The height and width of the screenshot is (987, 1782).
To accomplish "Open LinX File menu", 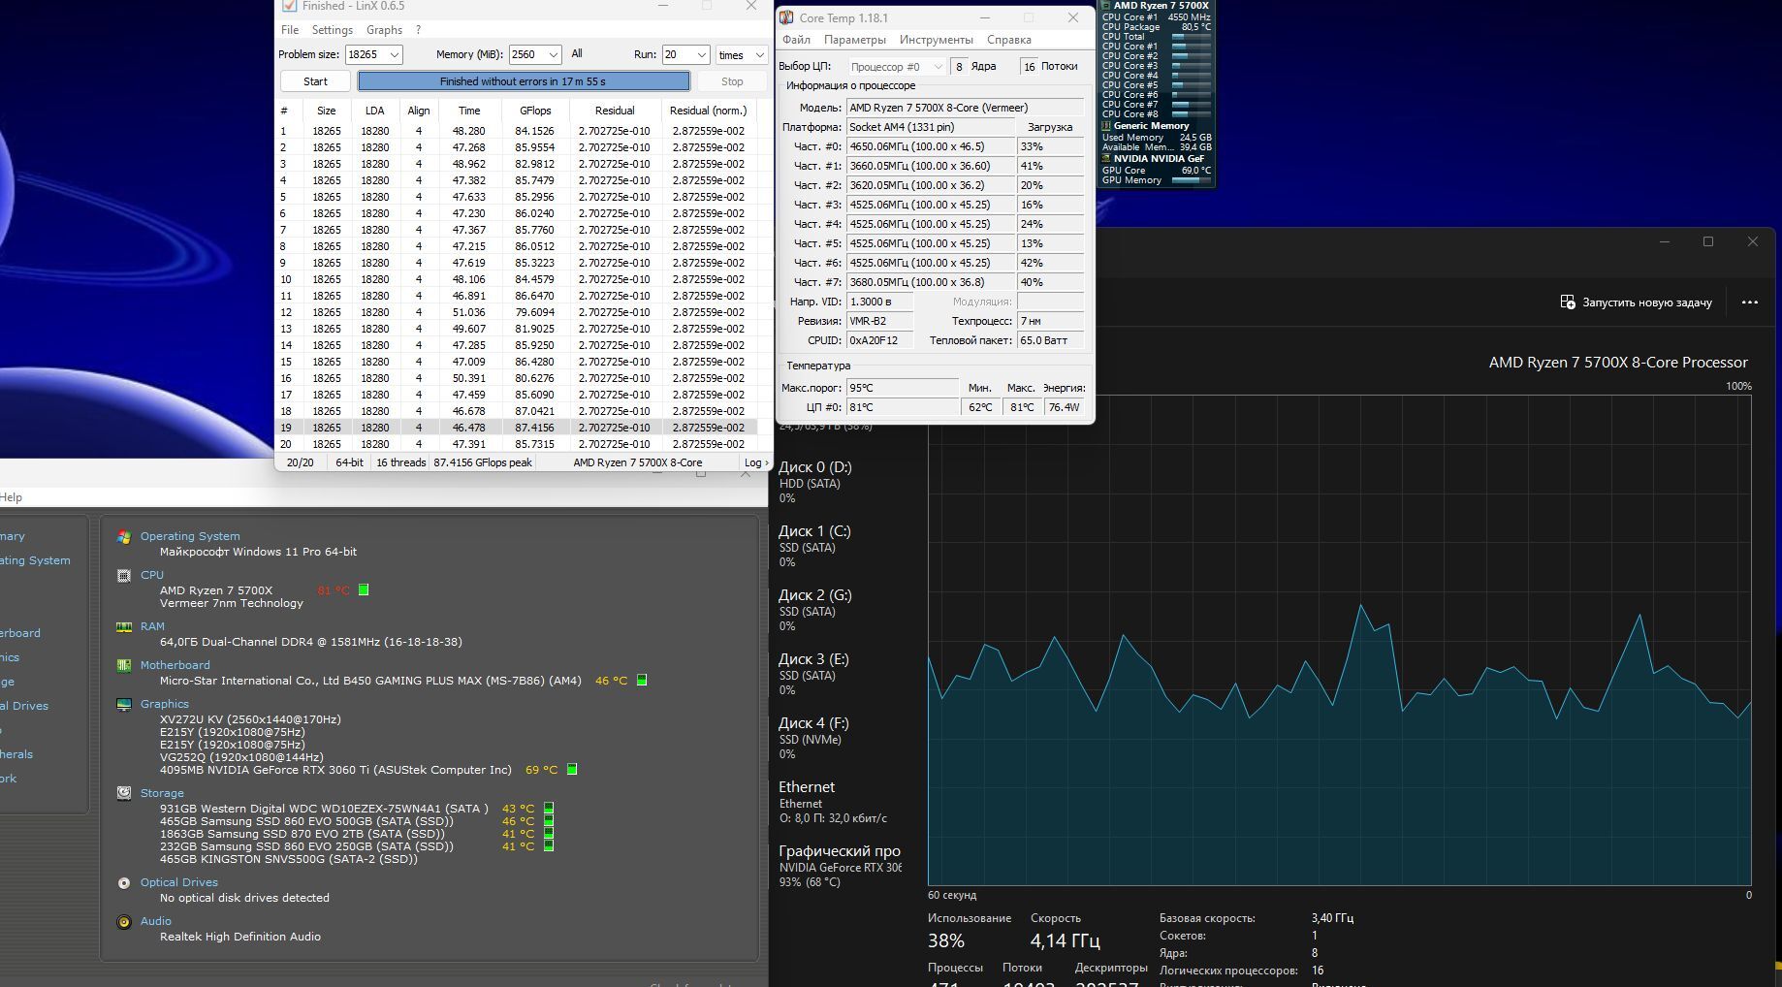I will coord(290,30).
